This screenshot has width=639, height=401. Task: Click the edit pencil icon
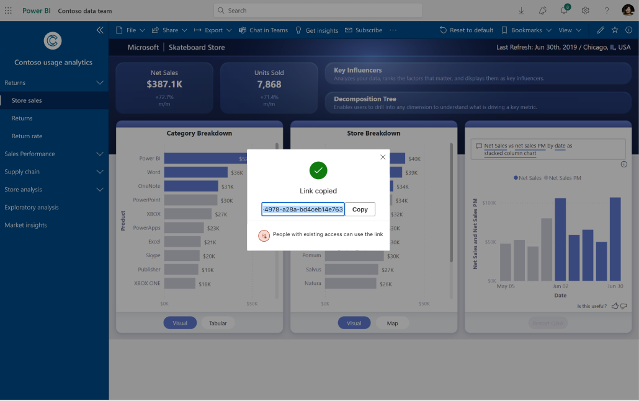(600, 30)
